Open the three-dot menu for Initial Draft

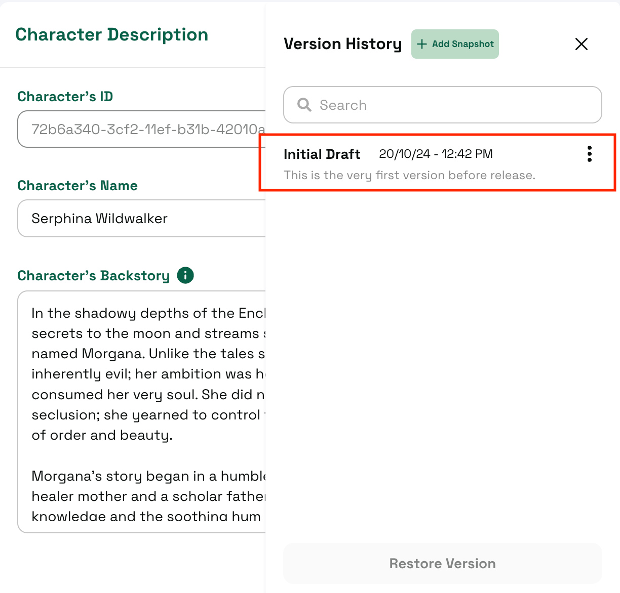click(589, 154)
